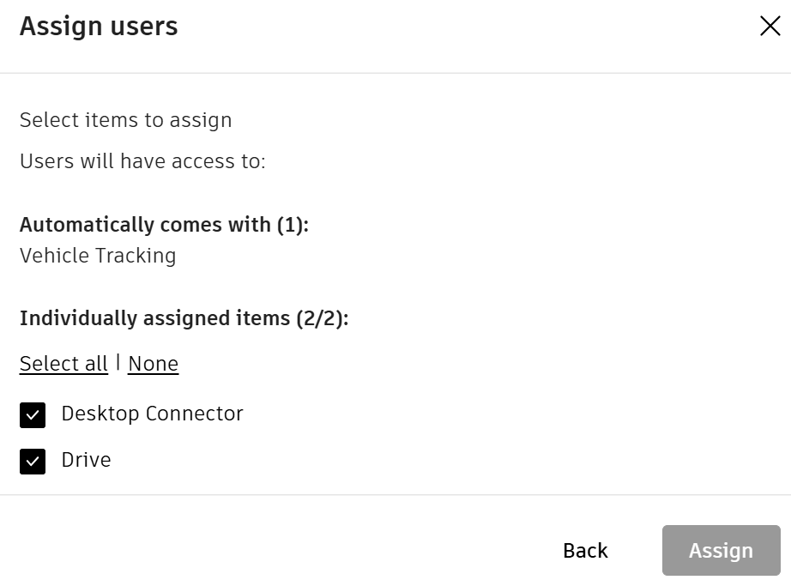
Task: Click the Automatically comes with (1) heading
Action: 164,225
